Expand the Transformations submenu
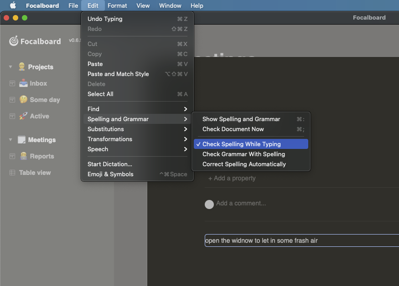 137,139
